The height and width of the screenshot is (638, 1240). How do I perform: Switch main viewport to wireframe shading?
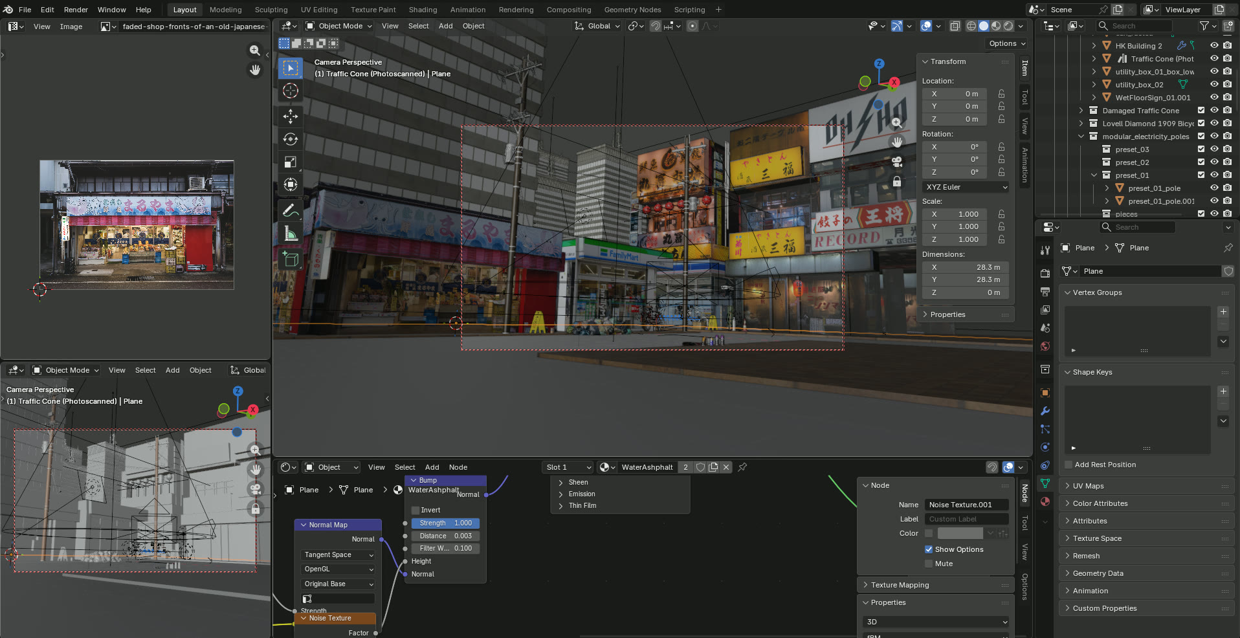971,26
